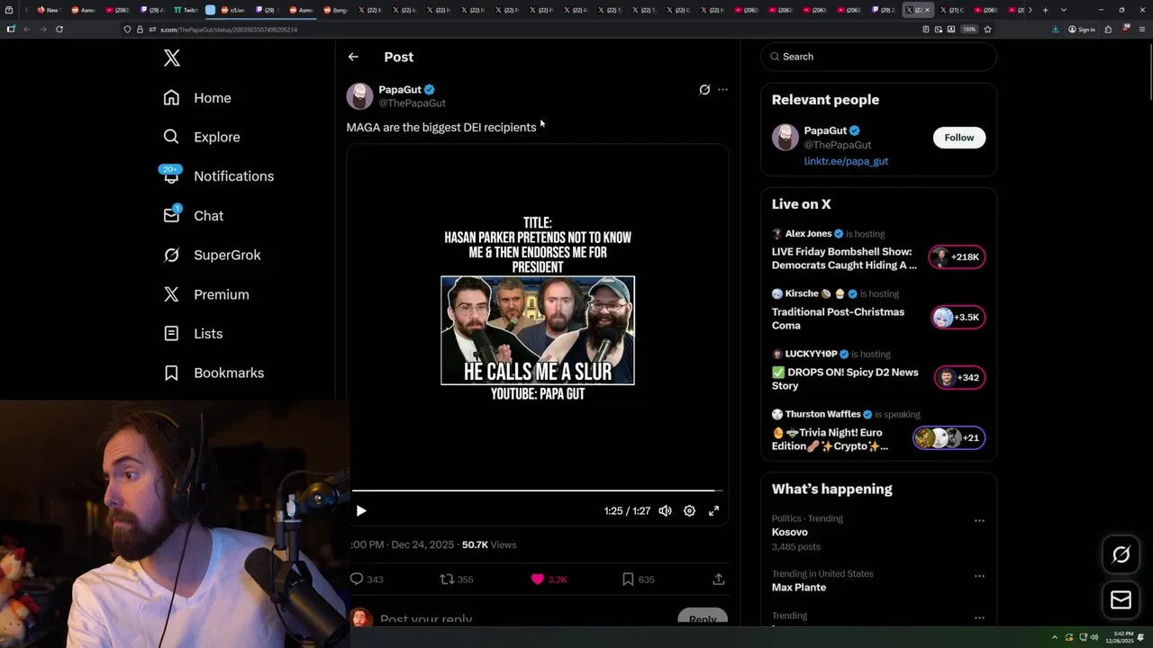The width and height of the screenshot is (1153, 648).
Task: Open more options for the Max Plante trend
Action: pos(979,576)
